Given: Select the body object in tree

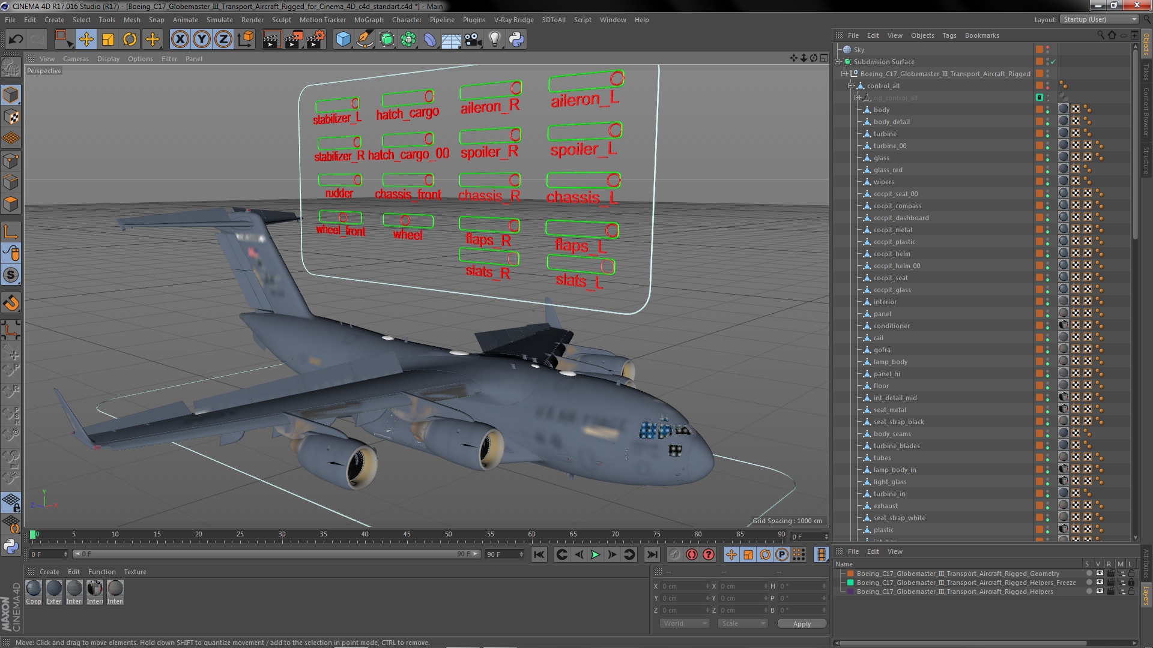Looking at the screenshot, I should [x=881, y=110].
